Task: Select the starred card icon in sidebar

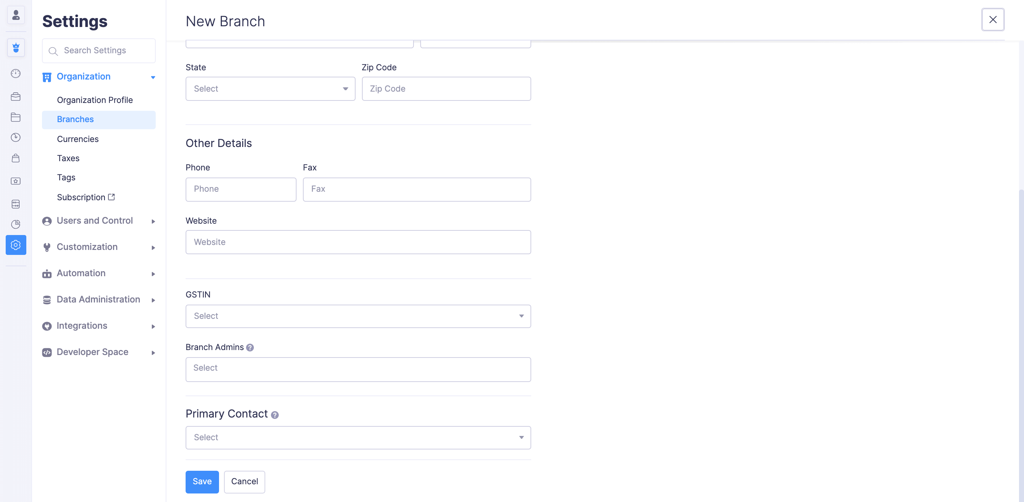Action: 16,181
